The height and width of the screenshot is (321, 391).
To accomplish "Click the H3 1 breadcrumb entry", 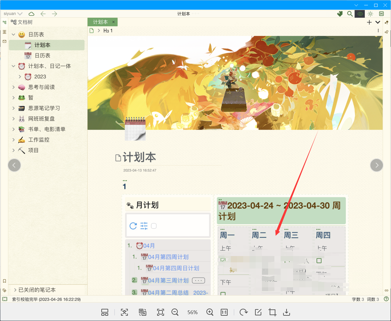I will pos(108,31).
